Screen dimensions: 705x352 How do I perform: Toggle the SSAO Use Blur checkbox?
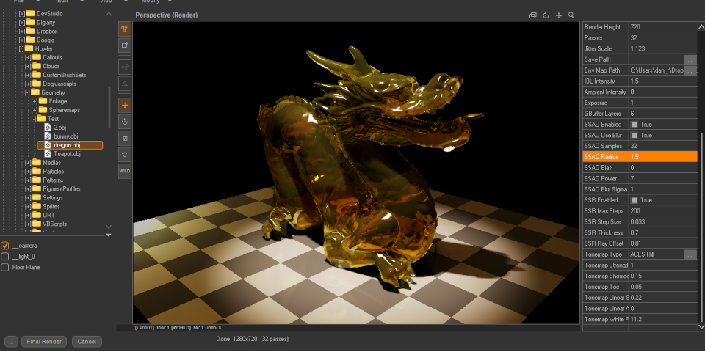coord(634,135)
